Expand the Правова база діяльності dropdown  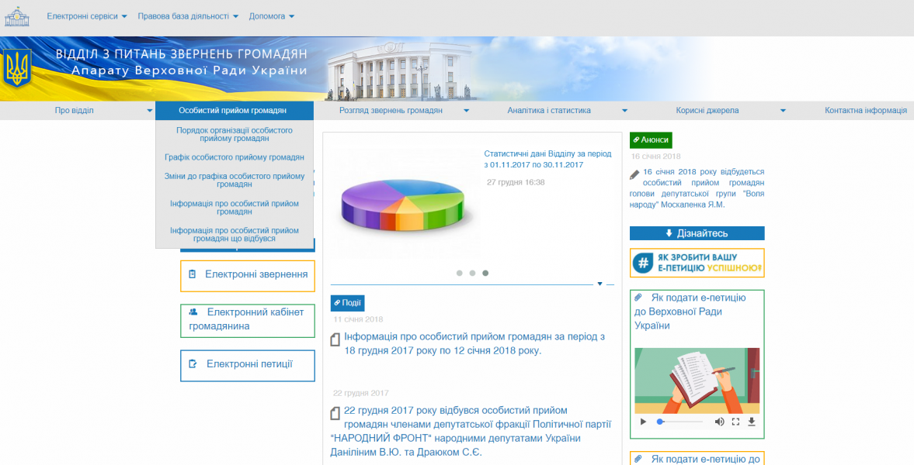tap(188, 16)
